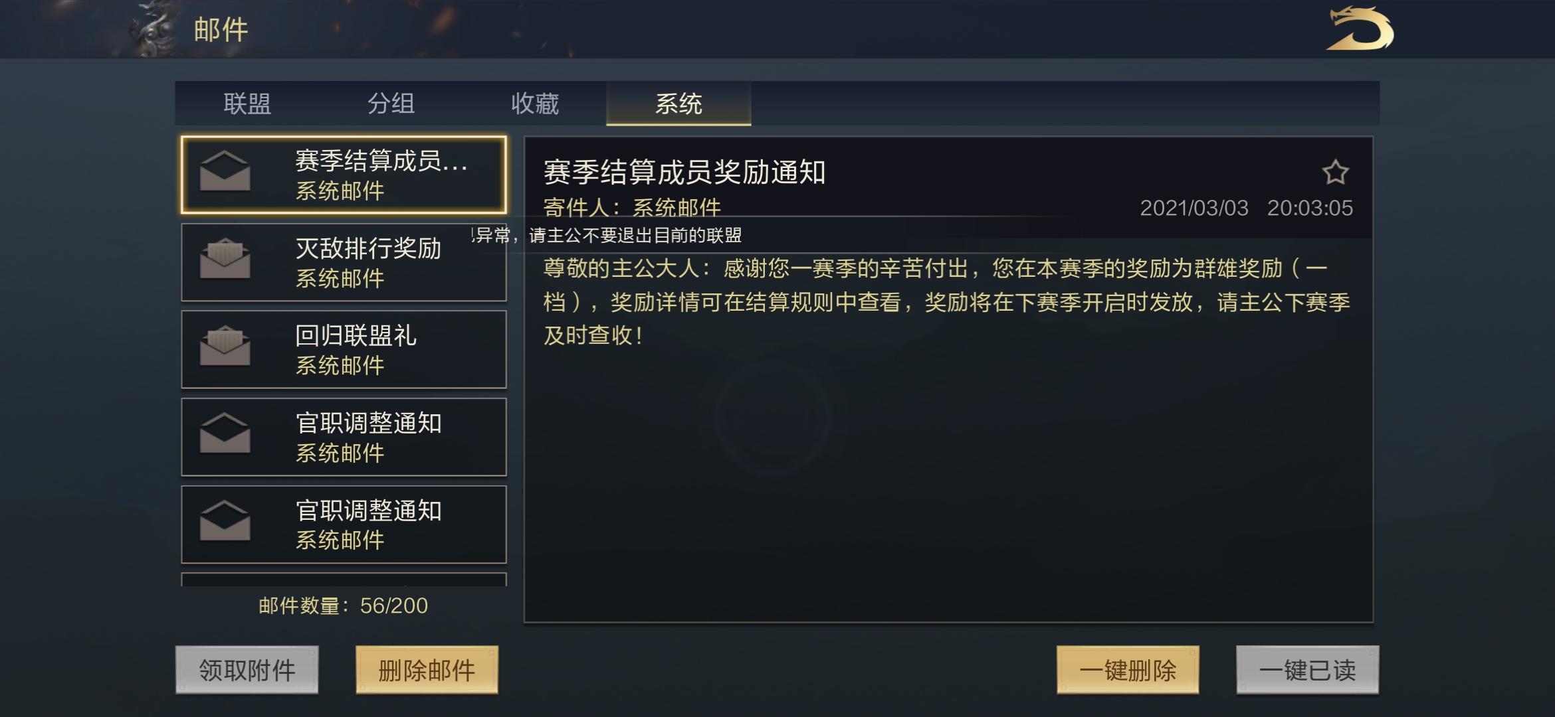
Task: Open the 收藏 tab
Action: pyautogui.click(x=535, y=104)
